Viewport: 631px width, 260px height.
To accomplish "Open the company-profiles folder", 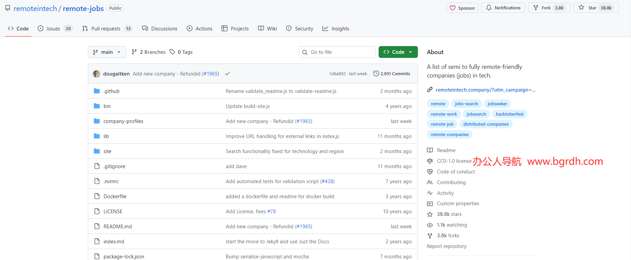I will click(x=123, y=121).
